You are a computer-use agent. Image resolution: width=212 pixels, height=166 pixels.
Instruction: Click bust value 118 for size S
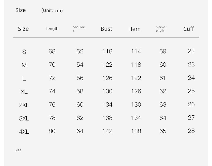(107, 51)
